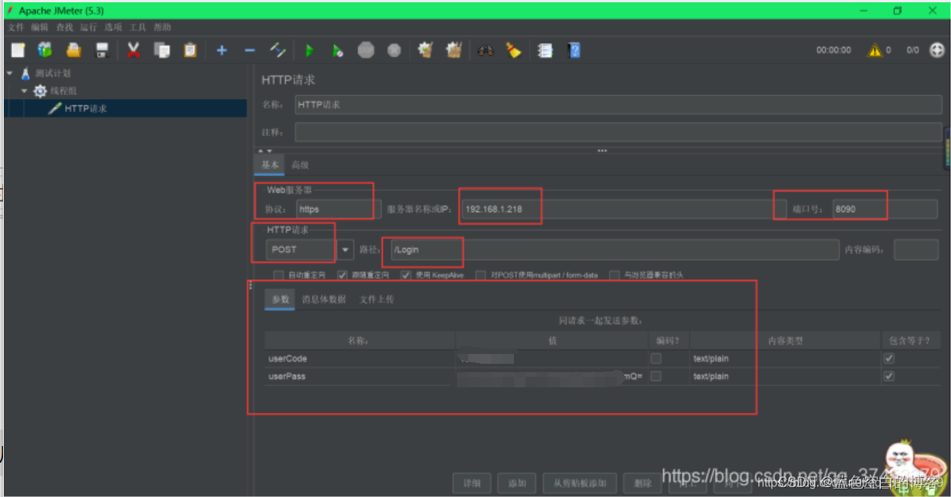Click the Open file folder icon
The height and width of the screenshot is (497, 951).
point(74,50)
